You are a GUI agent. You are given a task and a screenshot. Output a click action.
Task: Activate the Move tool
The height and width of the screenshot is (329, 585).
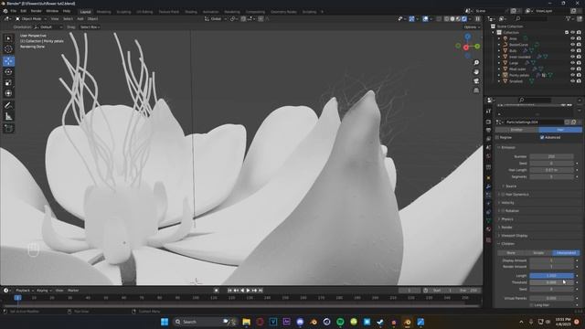click(x=8, y=61)
